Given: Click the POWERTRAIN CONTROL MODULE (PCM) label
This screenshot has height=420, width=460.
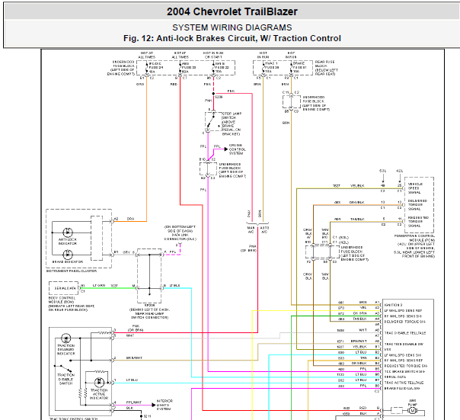Looking at the screenshot, I should click(414, 246).
